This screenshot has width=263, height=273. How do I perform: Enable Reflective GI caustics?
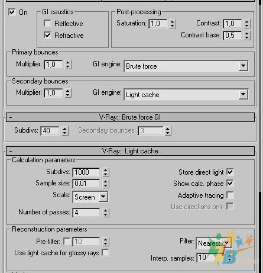point(47,23)
